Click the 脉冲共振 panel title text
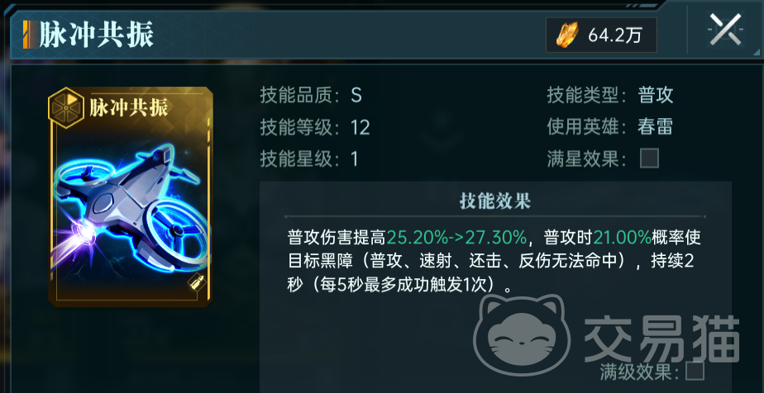 point(96,35)
